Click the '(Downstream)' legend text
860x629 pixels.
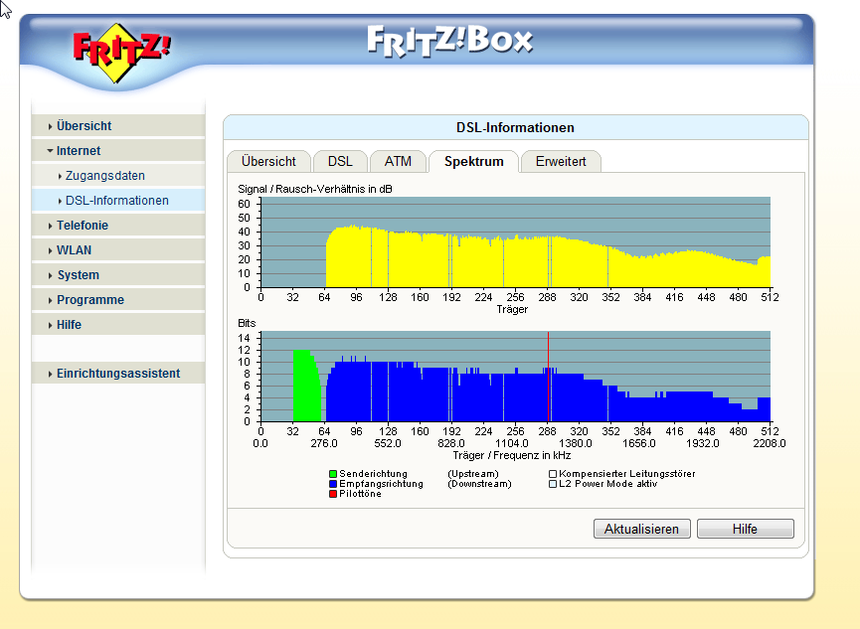pos(479,484)
